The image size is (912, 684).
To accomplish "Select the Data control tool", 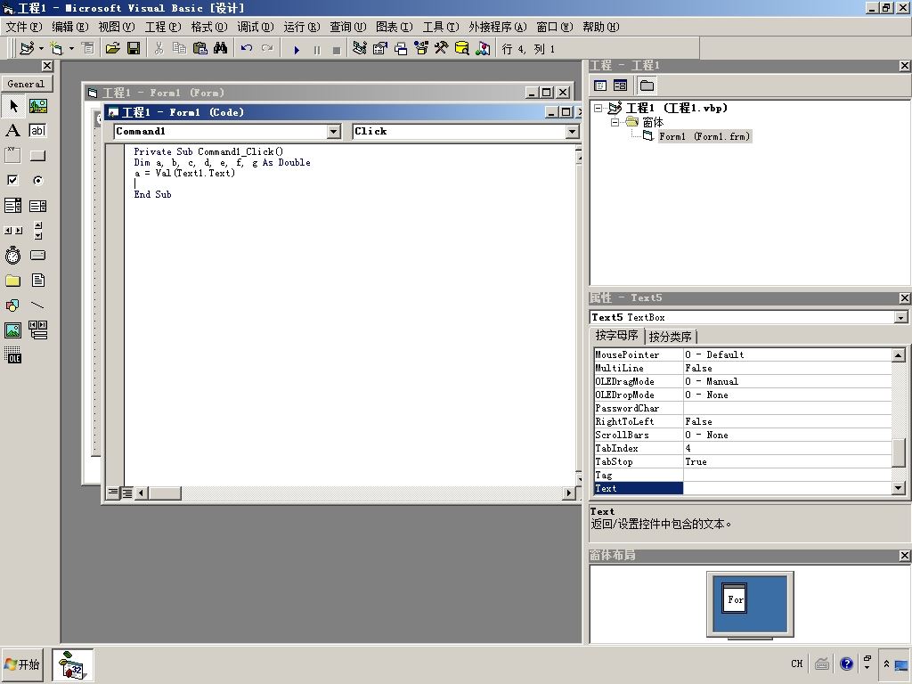I will point(37,330).
